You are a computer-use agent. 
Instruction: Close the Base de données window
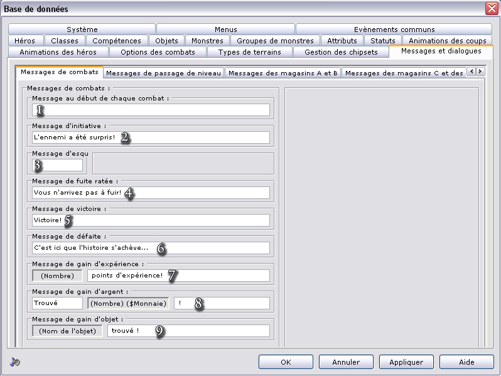(x=491, y=9)
